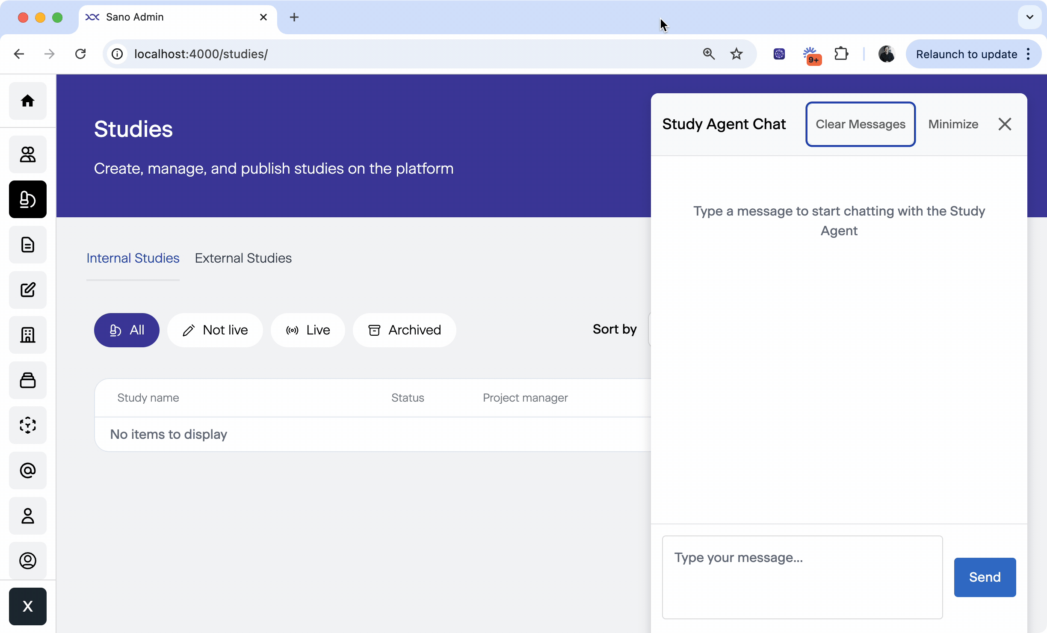Open the browser tab overflow chevron
Screen dimensions: 1047x633
1029,17
